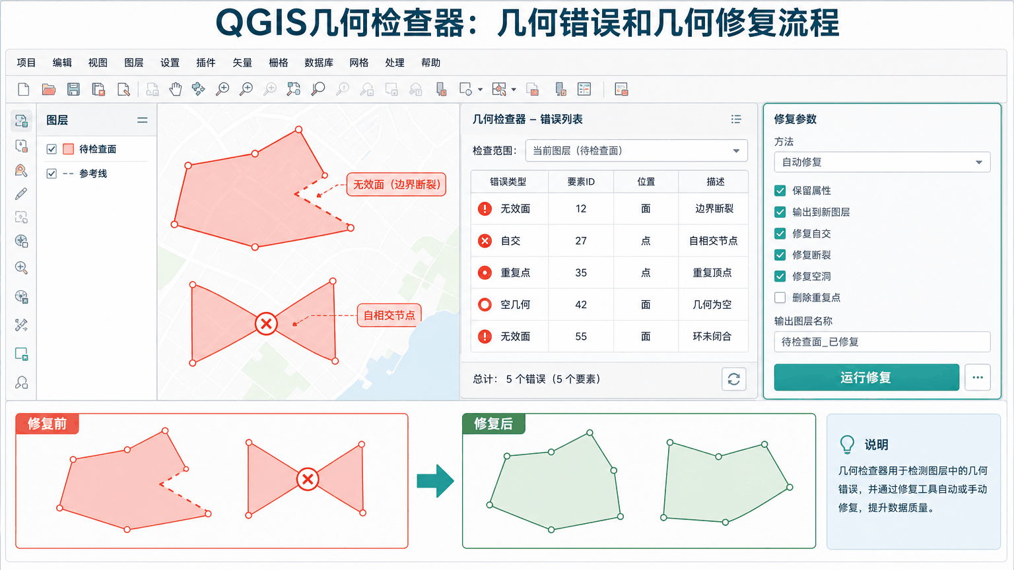This screenshot has height=570, width=1014.
Task: Open the 编辑 menu
Action: pyautogui.click(x=62, y=63)
